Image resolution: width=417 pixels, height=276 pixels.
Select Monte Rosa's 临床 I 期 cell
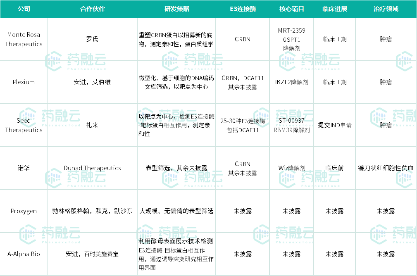tap(335, 39)
